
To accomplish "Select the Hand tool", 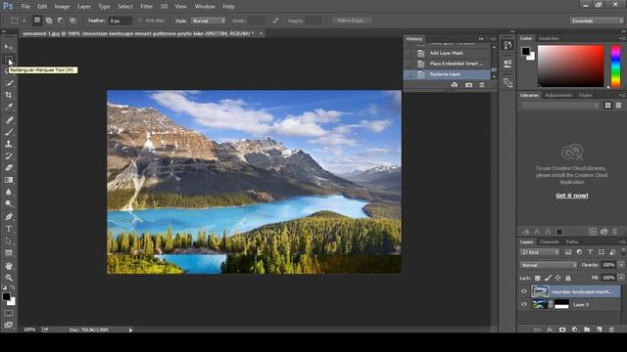I will [x=9, y=265].
